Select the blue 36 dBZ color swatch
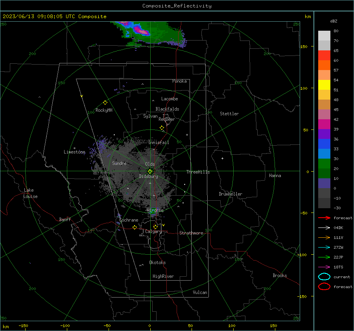This screenshot has width=354, height=331. (324, 144)
